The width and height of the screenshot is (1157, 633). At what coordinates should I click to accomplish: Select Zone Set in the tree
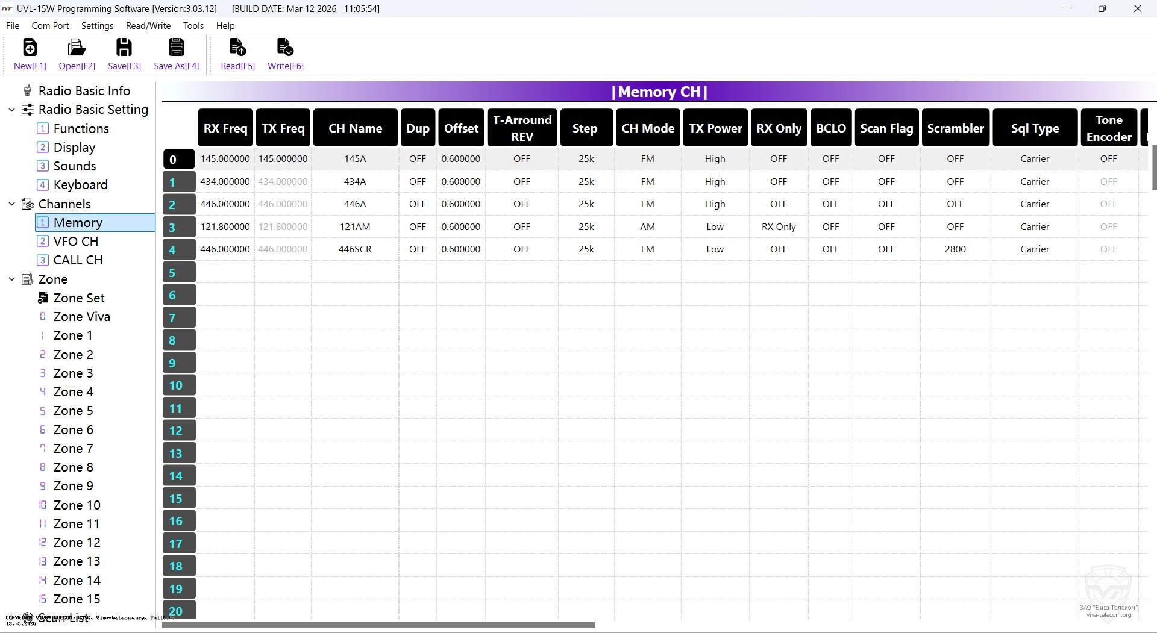(78, 298)
